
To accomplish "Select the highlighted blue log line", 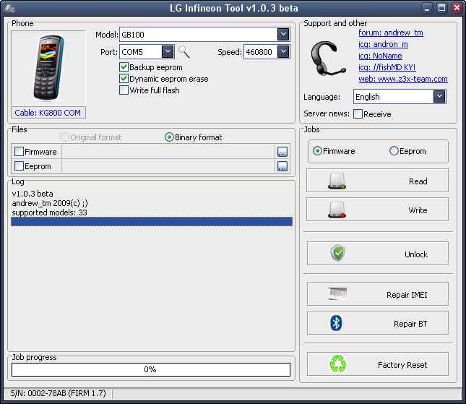I will click(x=152, y=221).
